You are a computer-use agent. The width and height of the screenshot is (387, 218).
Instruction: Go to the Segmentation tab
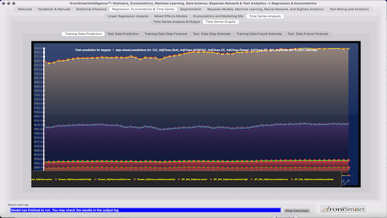pyautogui.click(x=190, y=9)
